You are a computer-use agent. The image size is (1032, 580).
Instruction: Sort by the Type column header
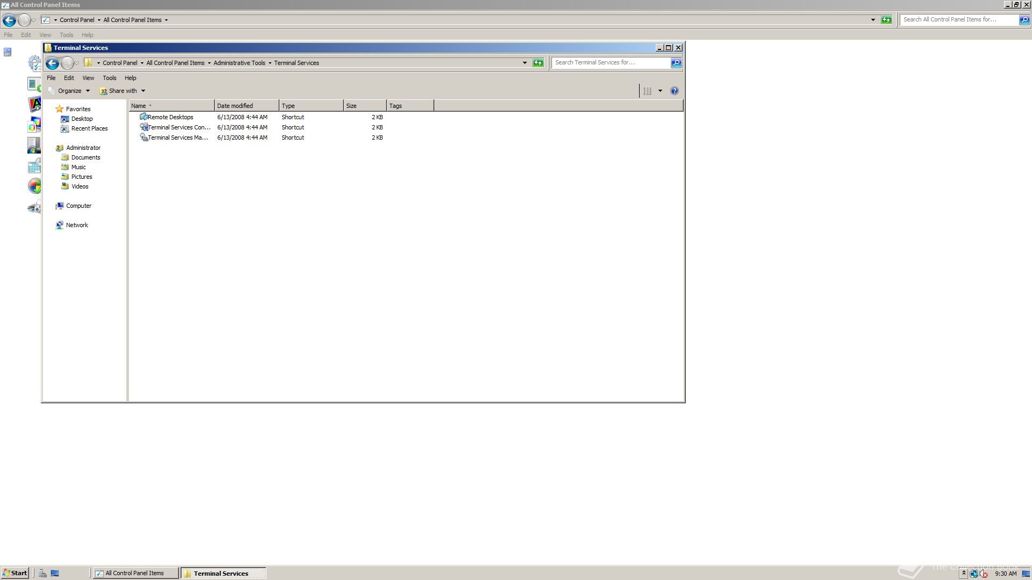coord(311,106)
